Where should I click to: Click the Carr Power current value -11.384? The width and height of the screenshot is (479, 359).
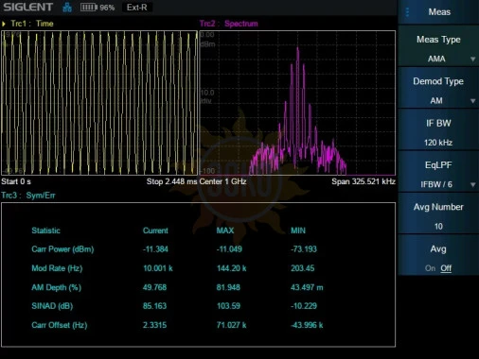(x=155, y=249)
